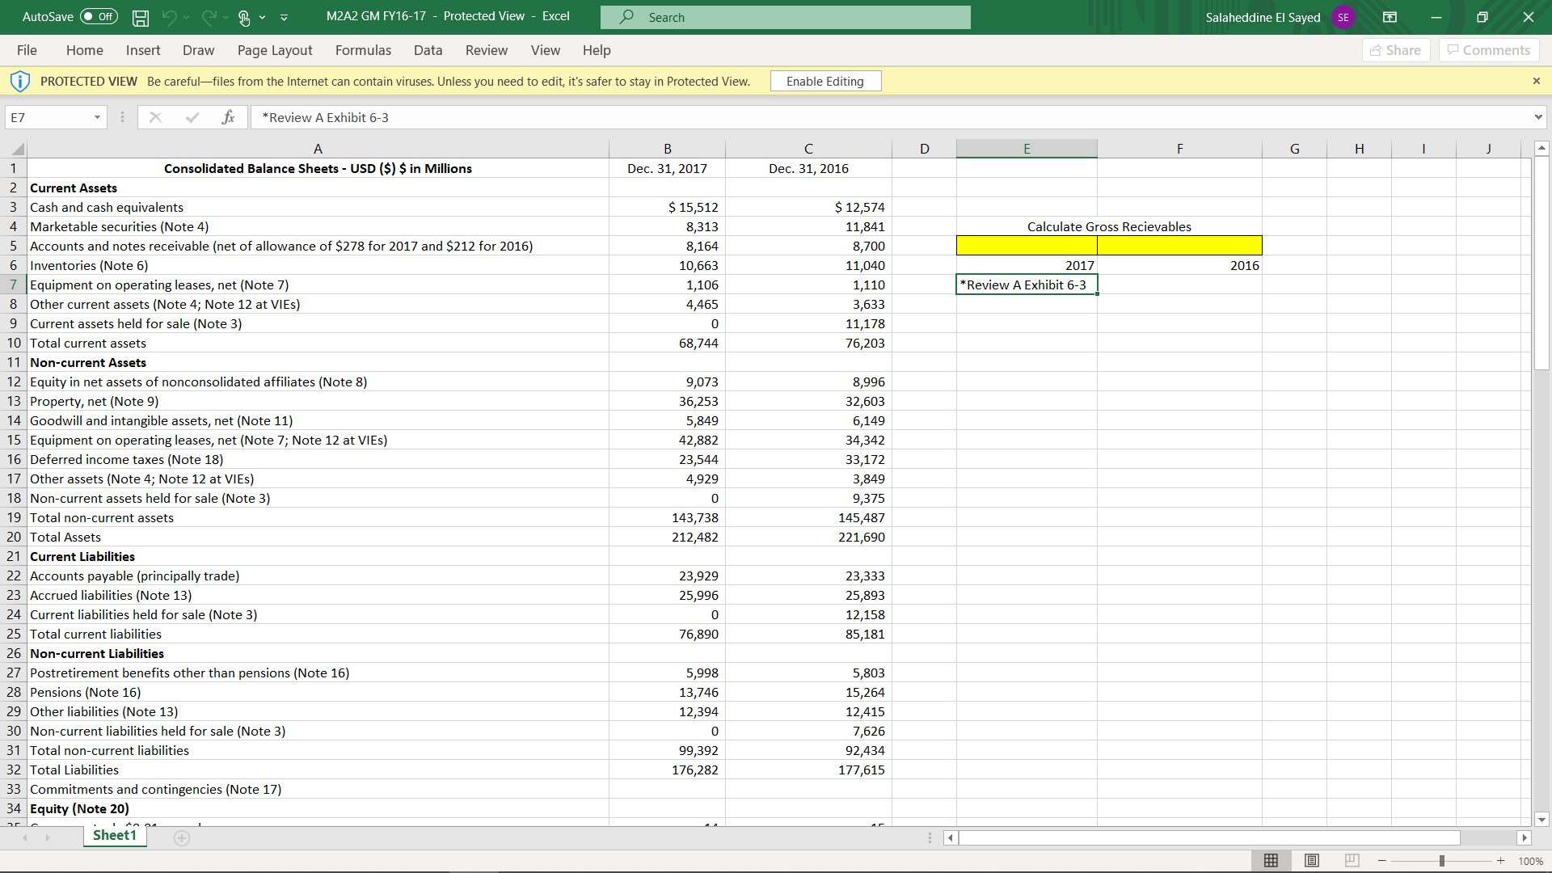Image resolution: width=1552 pixels, height=873 pixels.
Task: Click the Save icon in Quick Access Toolbar
Action: (140, 17)
